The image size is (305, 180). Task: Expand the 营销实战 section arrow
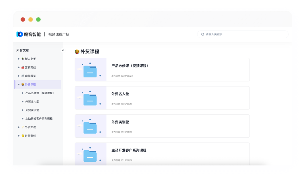[19, 67]
